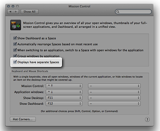Click the Show All button
Screen dimensions: 160x131
[30, 12]
